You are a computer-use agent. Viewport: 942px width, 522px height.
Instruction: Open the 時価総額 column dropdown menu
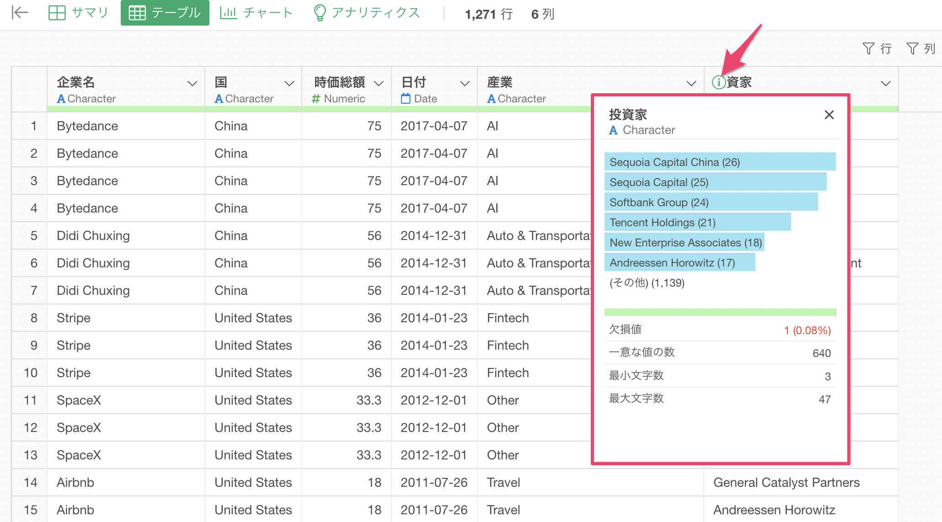(379, 84)
